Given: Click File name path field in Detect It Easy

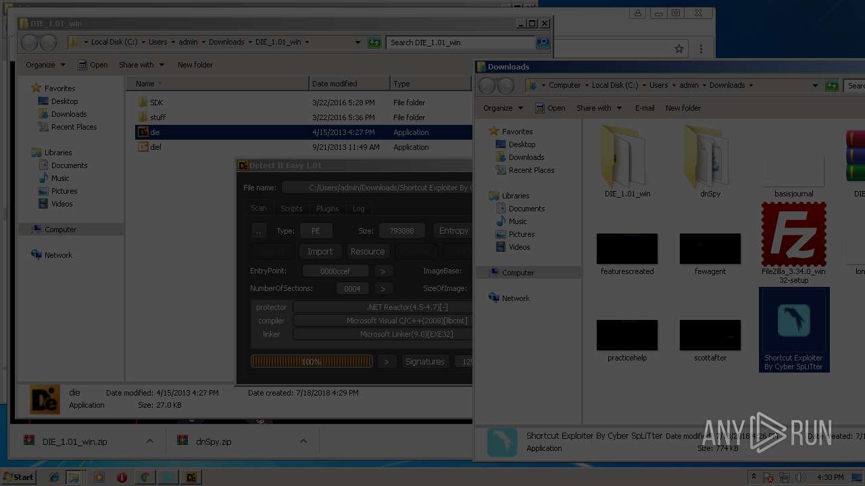Looking at the screenshot, I should coord(377,188).
